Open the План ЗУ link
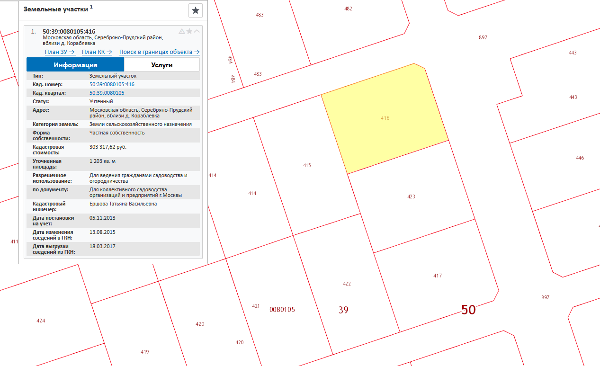600x366 pixels. (x=60, y=52)
